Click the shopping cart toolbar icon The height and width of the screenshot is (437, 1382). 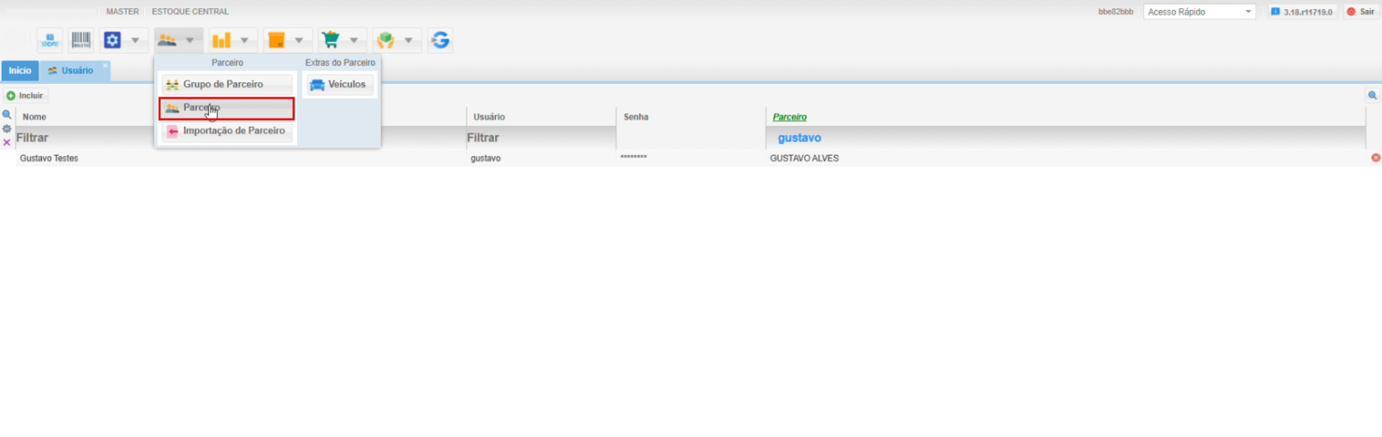tap(331, 40)
